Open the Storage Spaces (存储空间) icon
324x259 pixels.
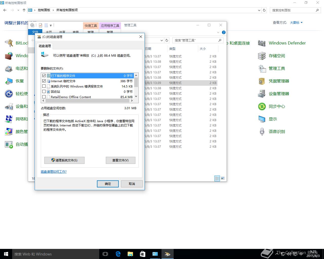[x=262, y=56]
